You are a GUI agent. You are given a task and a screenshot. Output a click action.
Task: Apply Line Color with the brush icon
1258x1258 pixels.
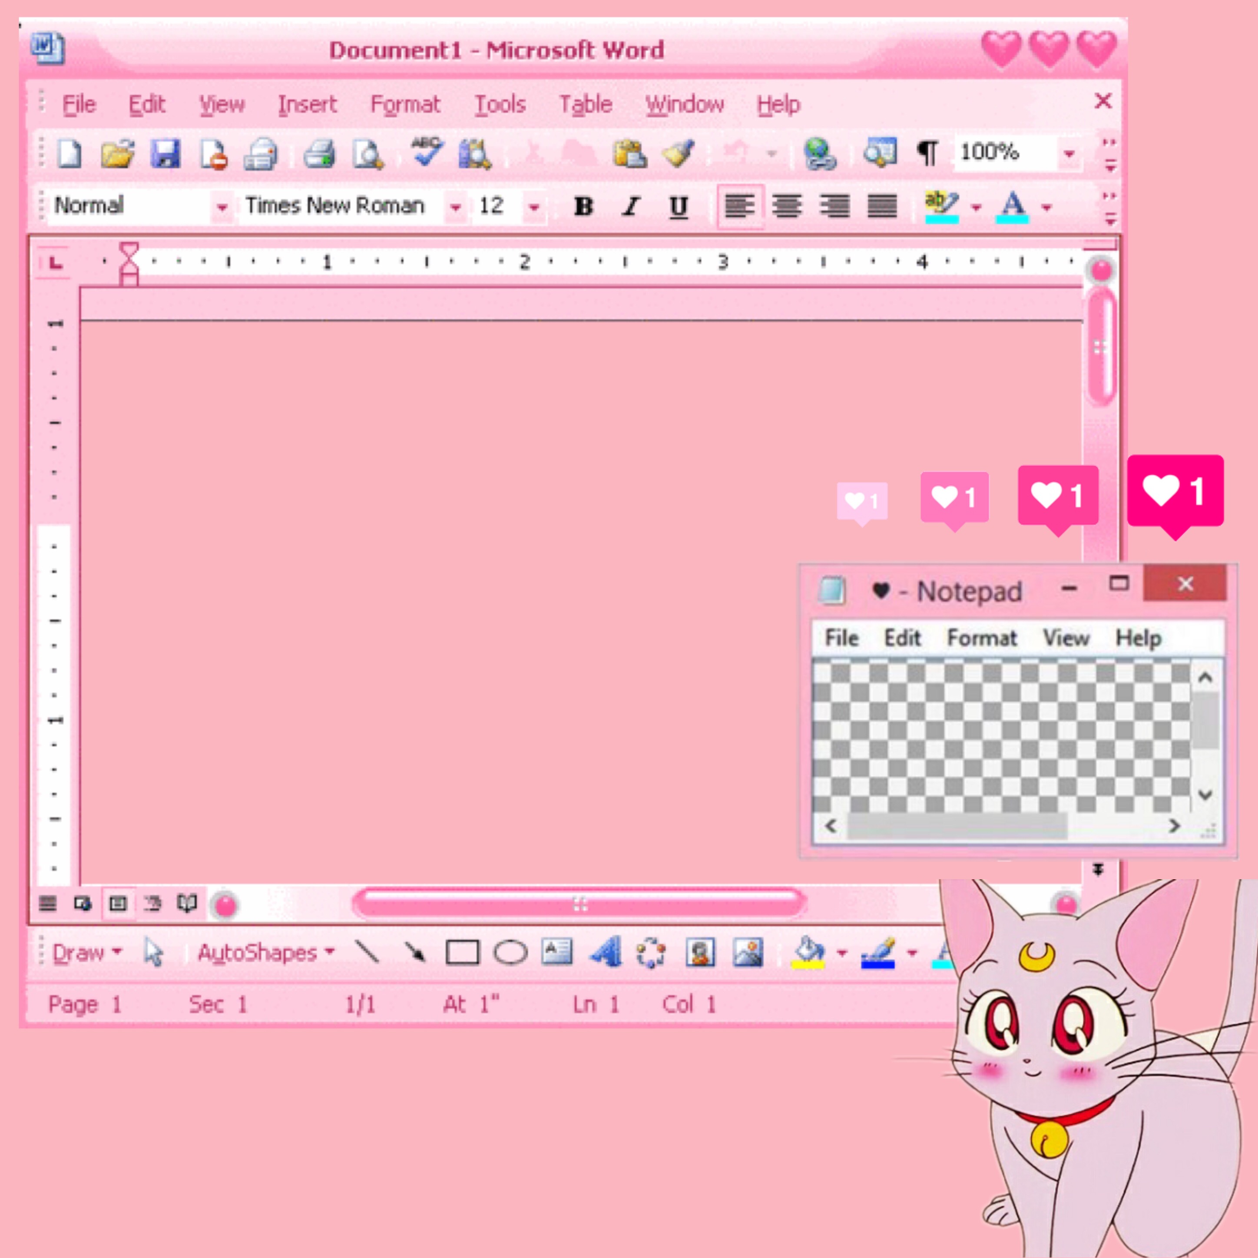[x=878, y=953]
